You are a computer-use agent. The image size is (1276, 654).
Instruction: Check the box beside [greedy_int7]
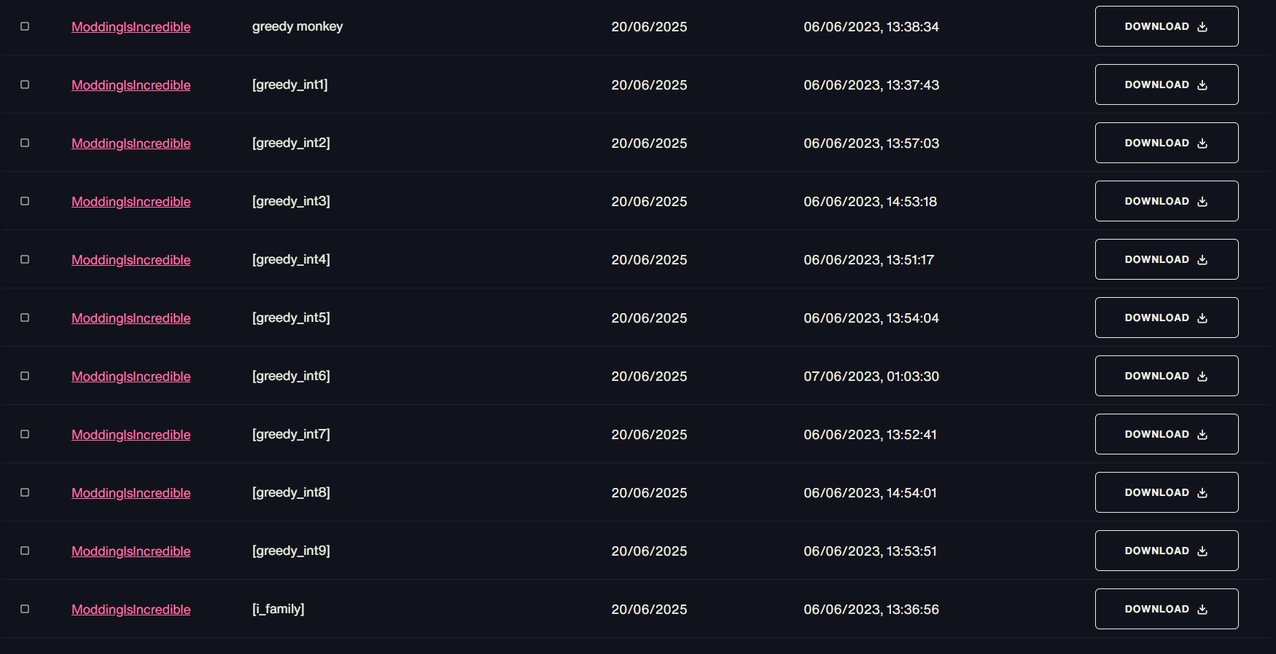(25, 434)
